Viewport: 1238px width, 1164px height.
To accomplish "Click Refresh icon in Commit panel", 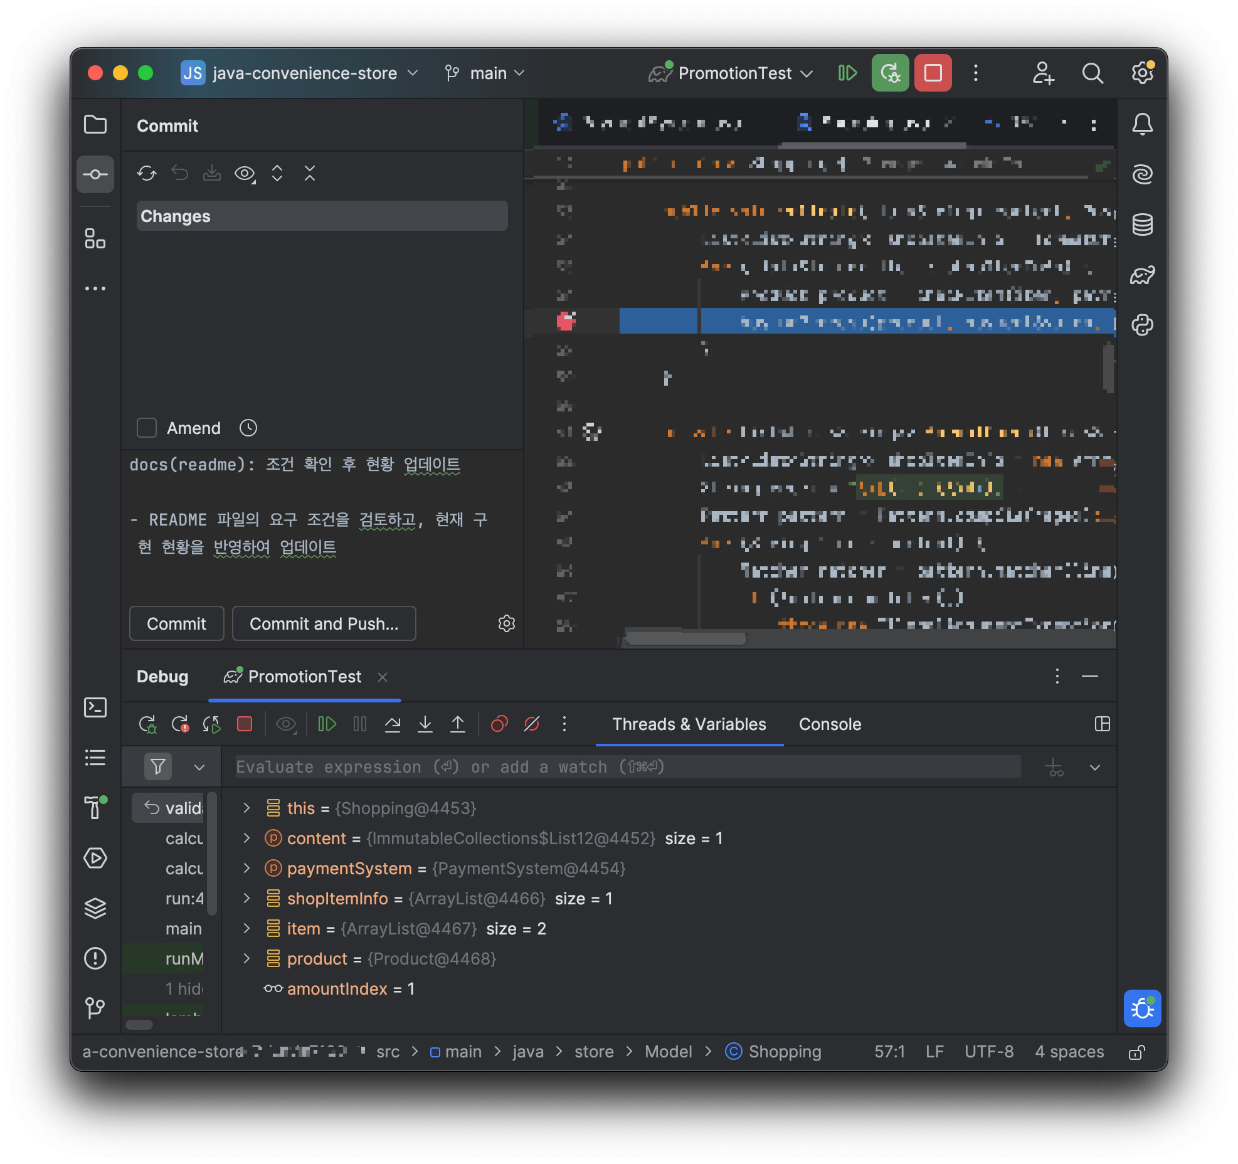I will (x=147, y=173).
